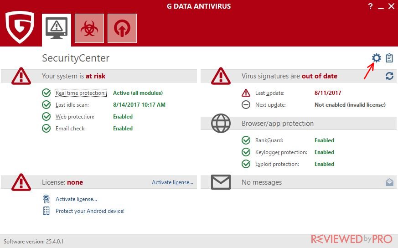
Task: Click the 8/11/2017 last update date
Action: 328,93
